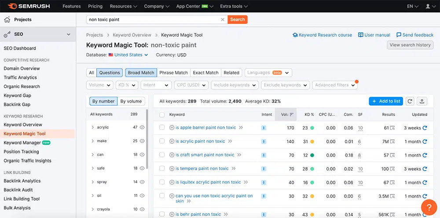Open the orange help question mark bubble
Image resolution: width=440 pixels, height=218 pixels.
(429, 207)
